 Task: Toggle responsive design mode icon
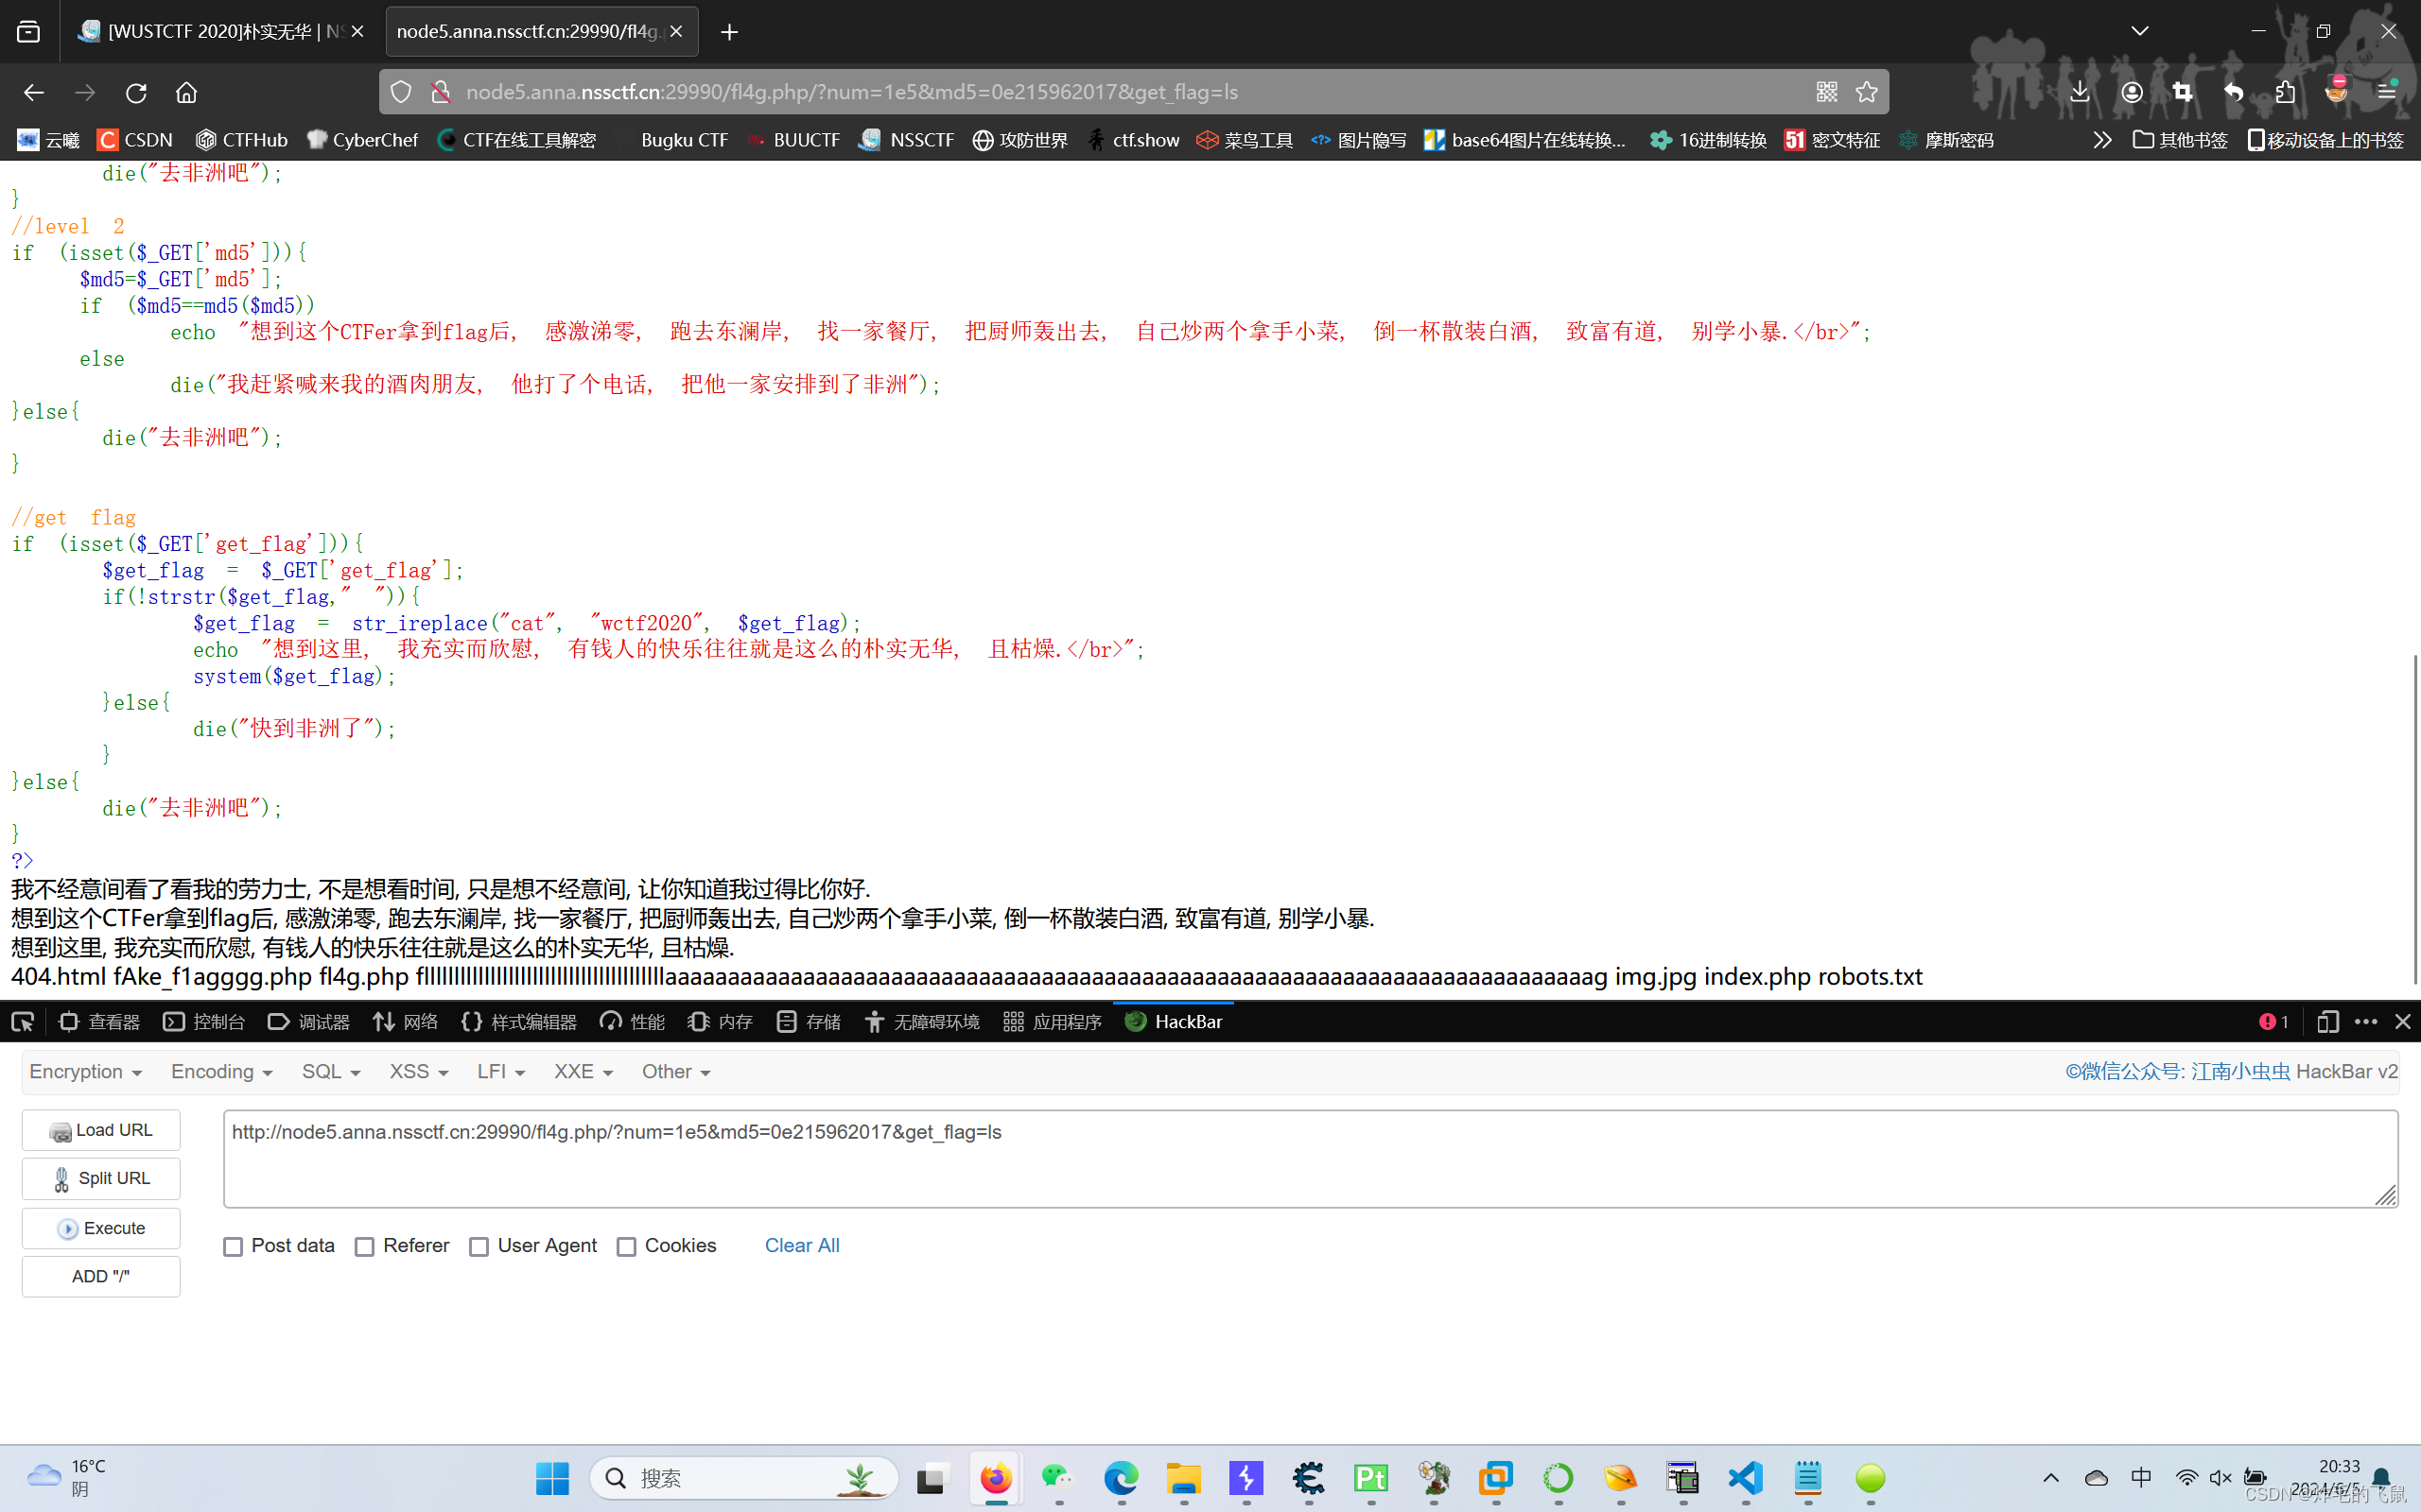point(2327,1021)
